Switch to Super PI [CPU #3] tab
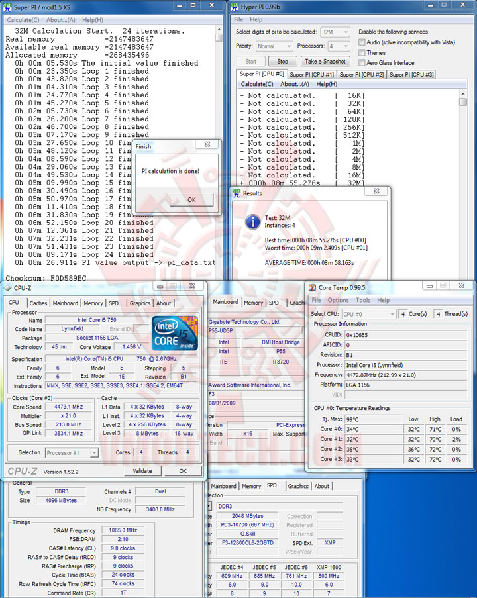Image resolution: width=477 pixels, height=598 pixels. tap(411, 75)
